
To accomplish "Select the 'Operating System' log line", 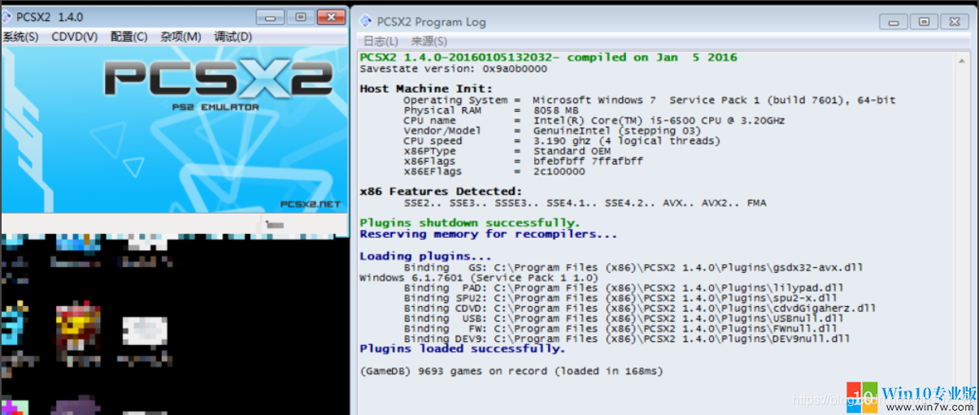I will [650, 100].
